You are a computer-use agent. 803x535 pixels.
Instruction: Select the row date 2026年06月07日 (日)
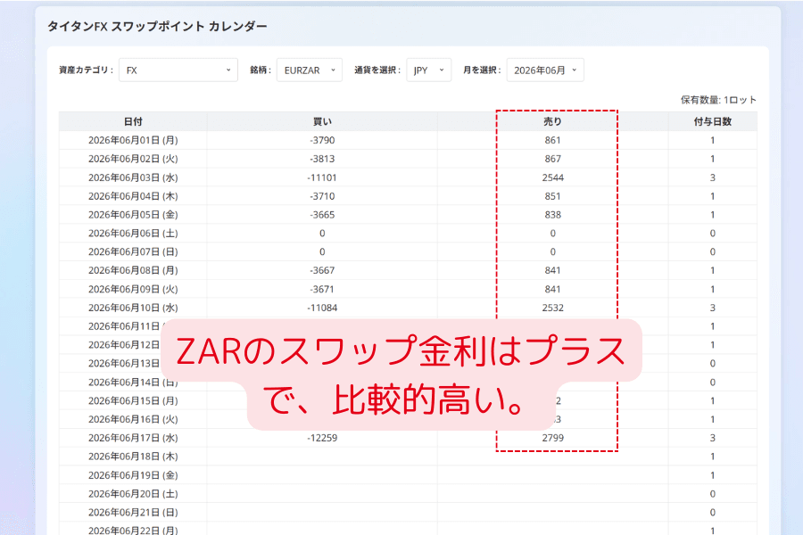(133, 251)
